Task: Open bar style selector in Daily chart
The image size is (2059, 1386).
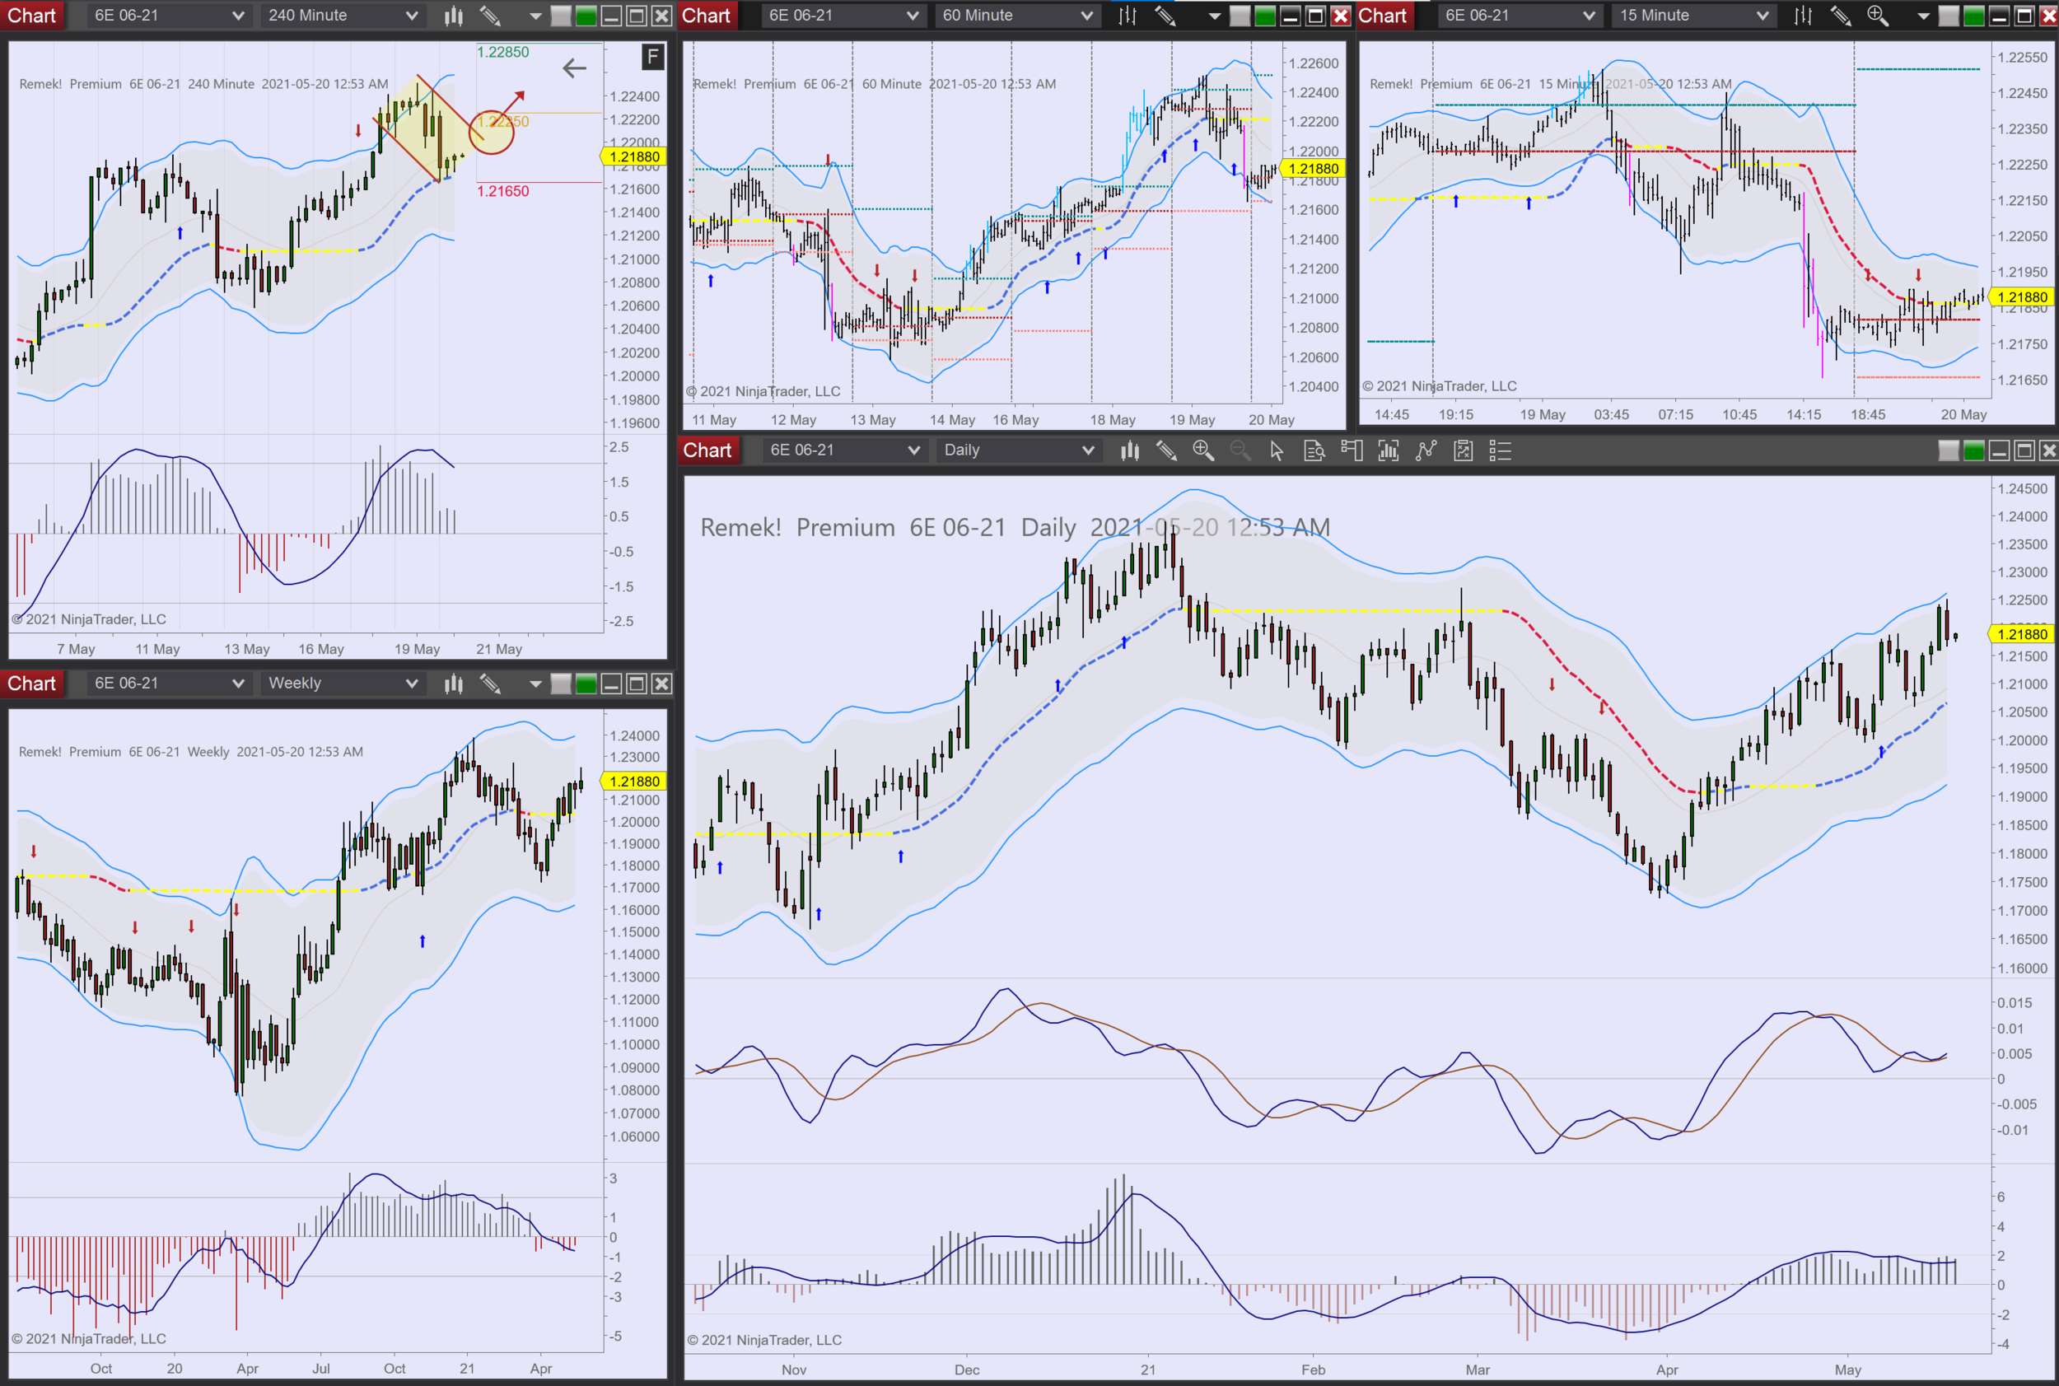Action: [x=1129, y=450]
